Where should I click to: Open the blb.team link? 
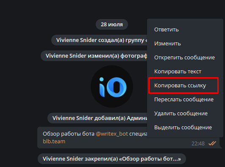[54, 142]
